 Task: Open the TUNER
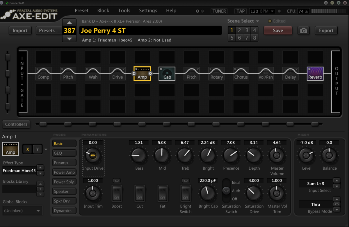pos(219,11)
